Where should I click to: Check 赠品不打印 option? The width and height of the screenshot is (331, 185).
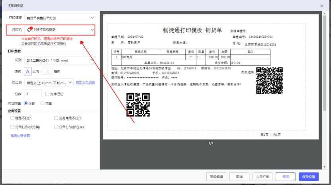point(12,118)
